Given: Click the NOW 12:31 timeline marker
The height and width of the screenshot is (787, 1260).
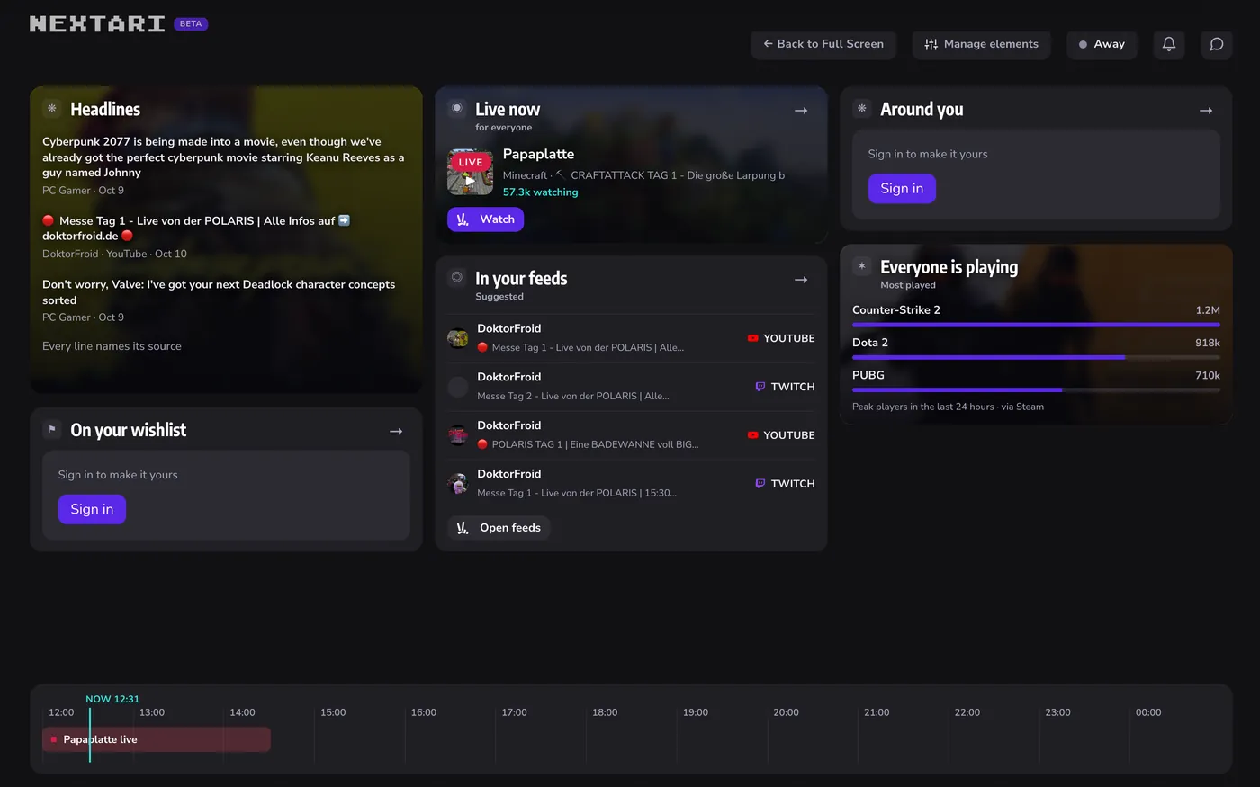Looking at the screenshot, I should pyautogui.click(x=112, y=699).
